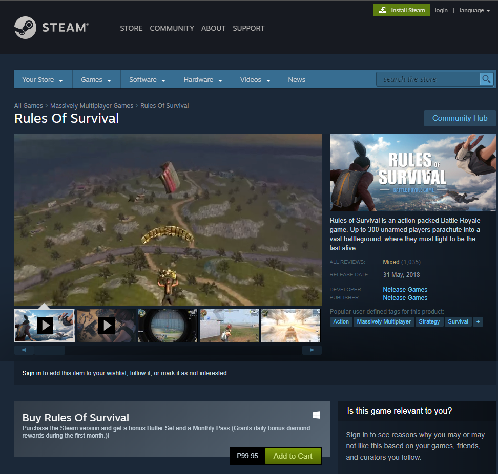Viewport: 498px width, 474px height.
Task: Click the main parachute gameplay video
Action: coord(168,220)
